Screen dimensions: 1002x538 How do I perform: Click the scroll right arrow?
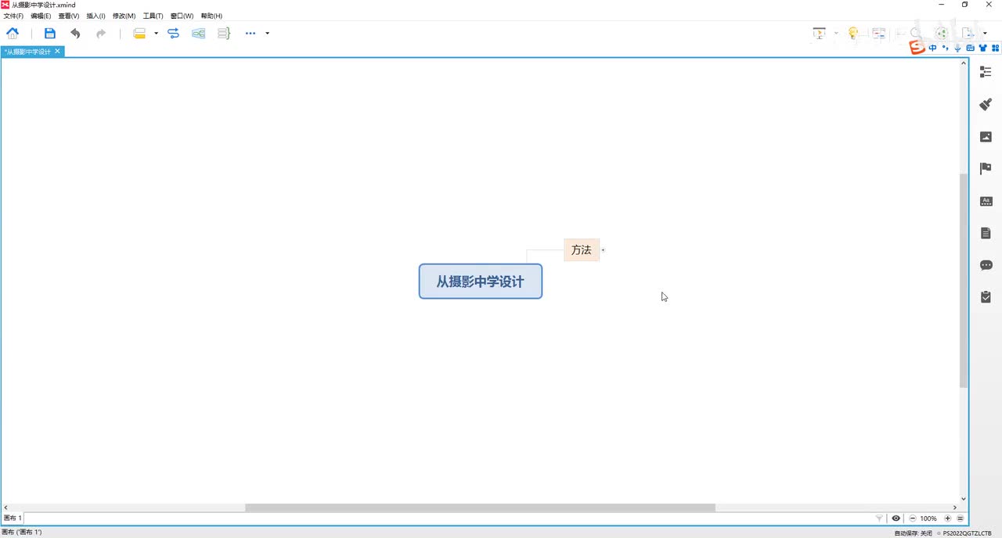(x=955, y=508)
